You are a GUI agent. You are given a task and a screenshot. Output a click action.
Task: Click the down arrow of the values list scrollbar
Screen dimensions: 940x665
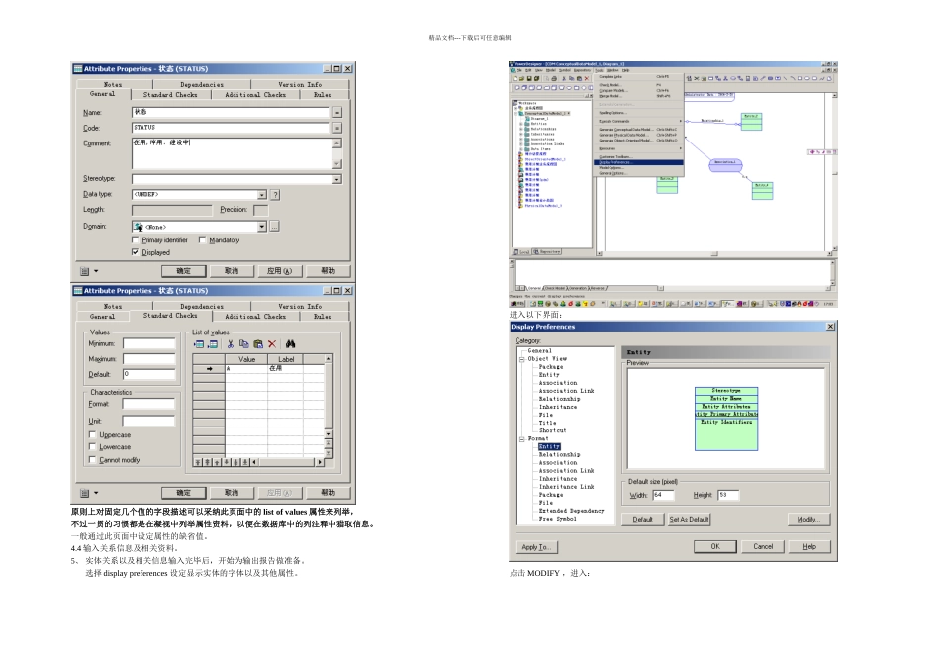click(328, 433)
